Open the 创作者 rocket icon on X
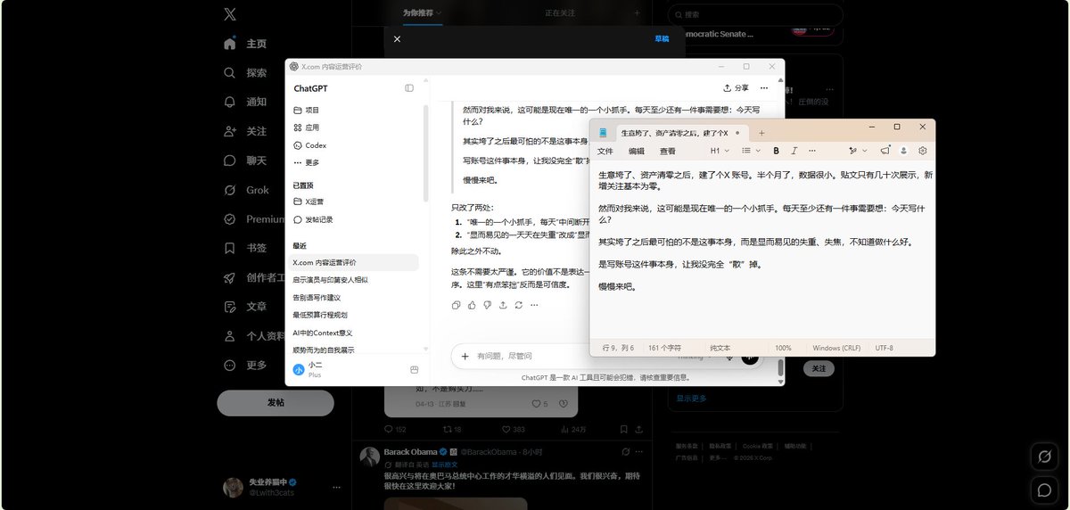 coord(230,277)
